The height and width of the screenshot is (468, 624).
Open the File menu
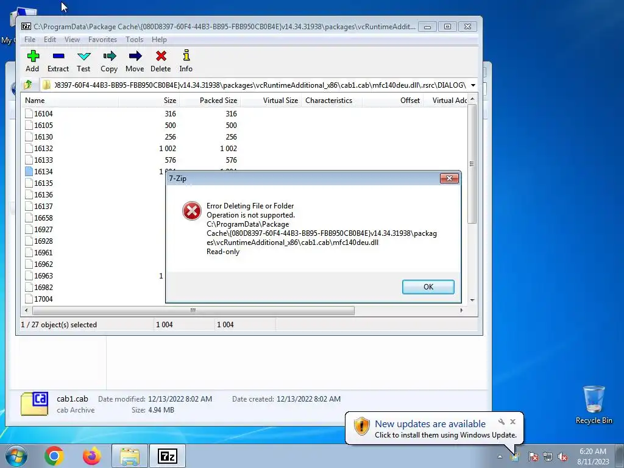tap(30, 40)
